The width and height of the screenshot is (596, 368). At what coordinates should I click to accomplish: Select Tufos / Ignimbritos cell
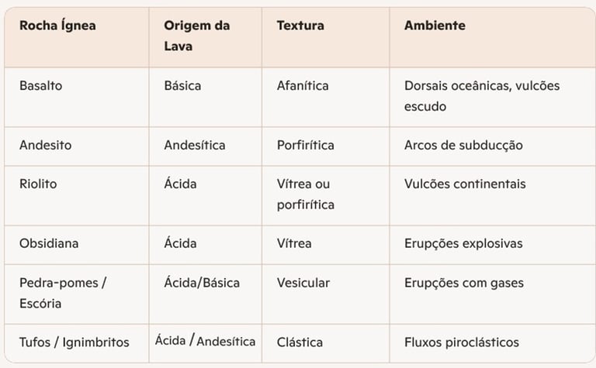pyautogui.click(x=74, y=342)
